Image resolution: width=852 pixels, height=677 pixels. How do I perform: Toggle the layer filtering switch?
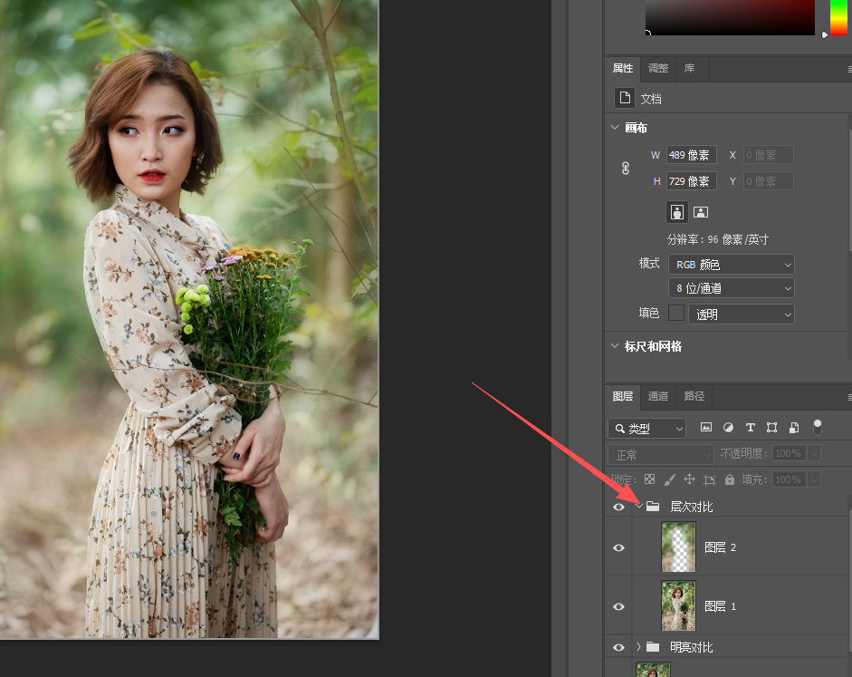(x=818, y=428)
